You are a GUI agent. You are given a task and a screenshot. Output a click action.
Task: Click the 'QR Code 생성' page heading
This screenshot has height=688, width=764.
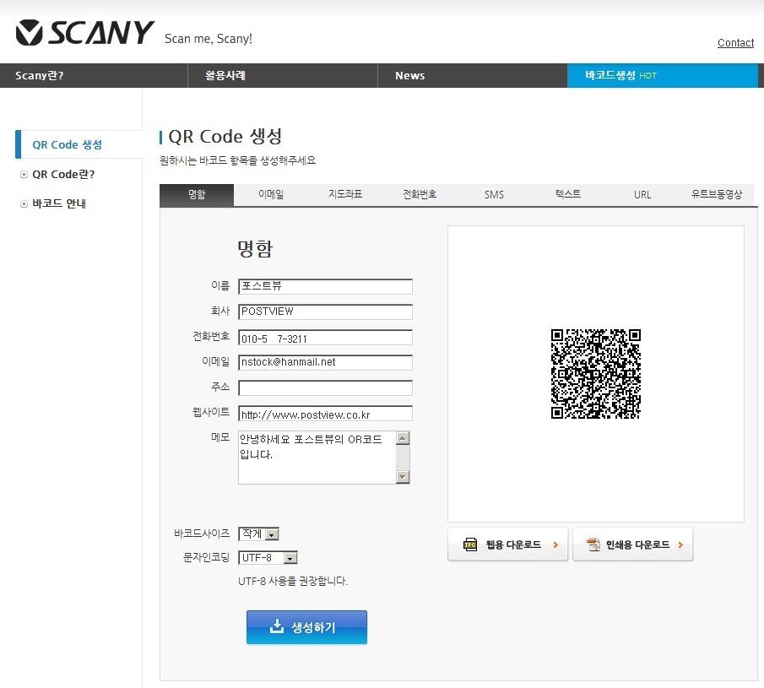point(225,137)
